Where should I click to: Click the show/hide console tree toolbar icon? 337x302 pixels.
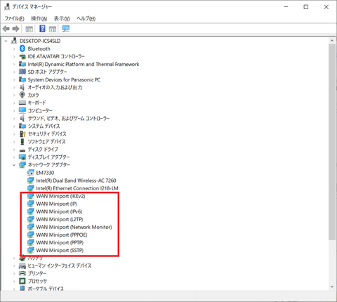(29, 29)
